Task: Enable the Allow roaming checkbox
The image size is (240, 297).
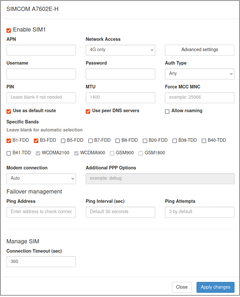Action: click(167, 111)
